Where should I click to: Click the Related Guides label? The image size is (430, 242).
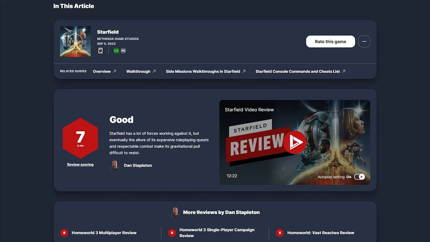point(73,71)
